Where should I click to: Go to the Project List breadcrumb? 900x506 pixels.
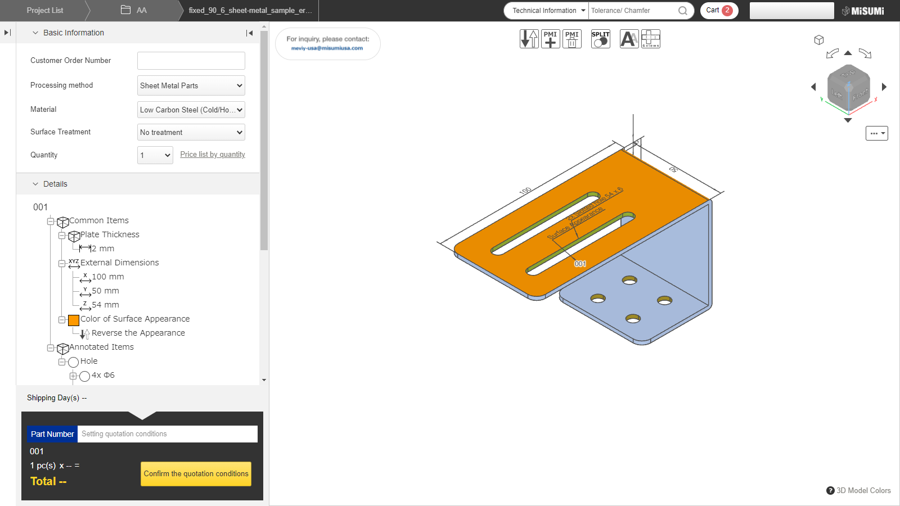coord(45,10)
